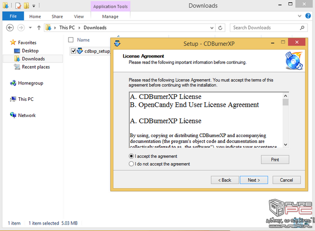The height and width of the screenshot is (231, 315).
Task: Go back in Explorer navigation
Action: (x=10, y=28)
